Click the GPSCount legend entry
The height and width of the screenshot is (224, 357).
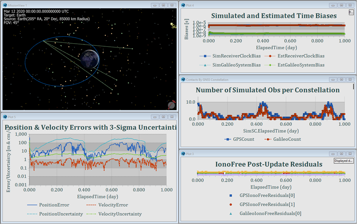click(239, 139)
